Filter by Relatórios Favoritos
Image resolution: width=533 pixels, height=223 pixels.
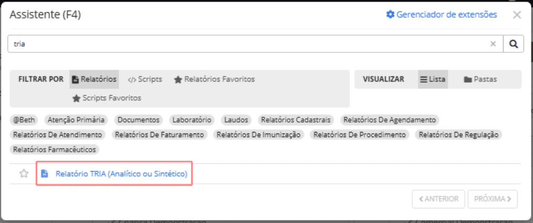point(214,79)
